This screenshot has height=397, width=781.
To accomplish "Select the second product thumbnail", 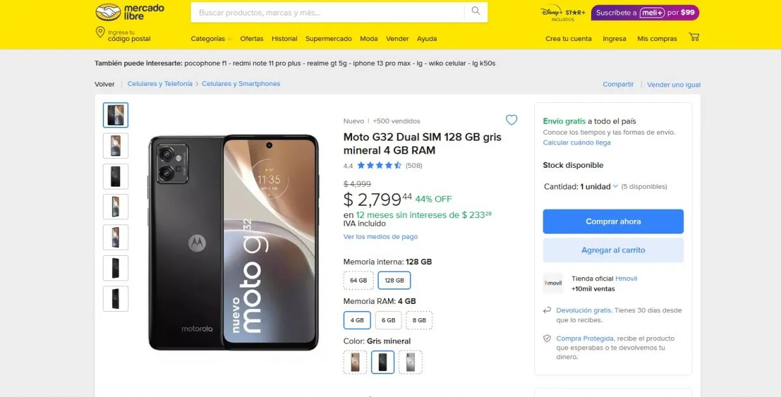I will click(116, 146).
